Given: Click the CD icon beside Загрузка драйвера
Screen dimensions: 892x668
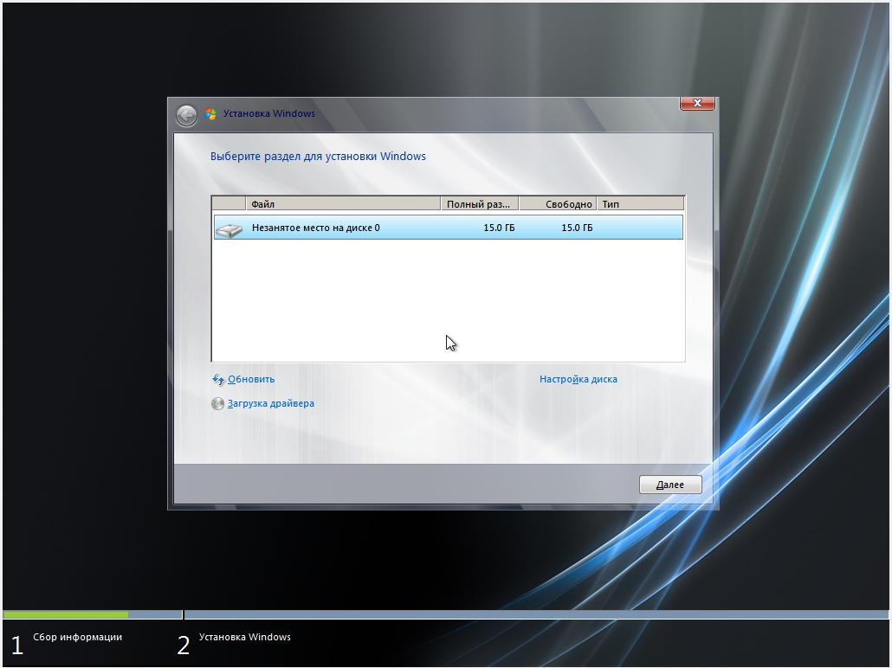Looking at the screenshot, I should [x=217, y=403].
